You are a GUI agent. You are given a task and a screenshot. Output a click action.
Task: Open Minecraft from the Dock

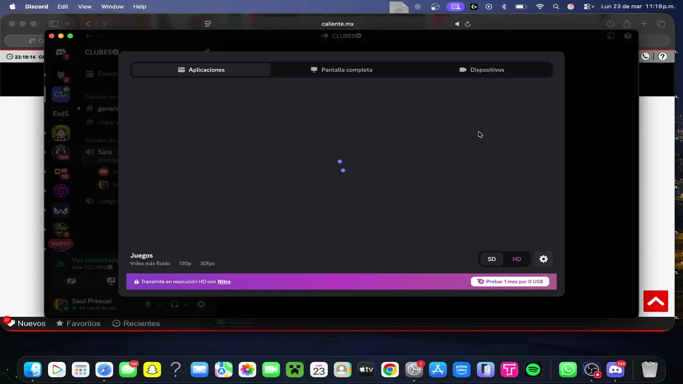(x=295, y=369)
